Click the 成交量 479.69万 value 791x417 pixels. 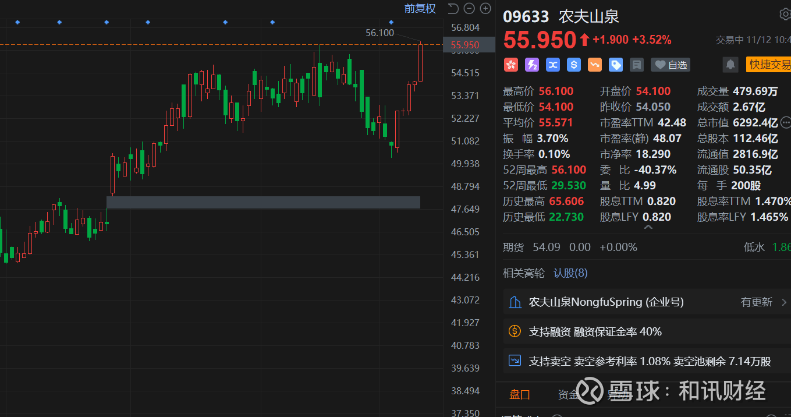click(x=755, y=91)
